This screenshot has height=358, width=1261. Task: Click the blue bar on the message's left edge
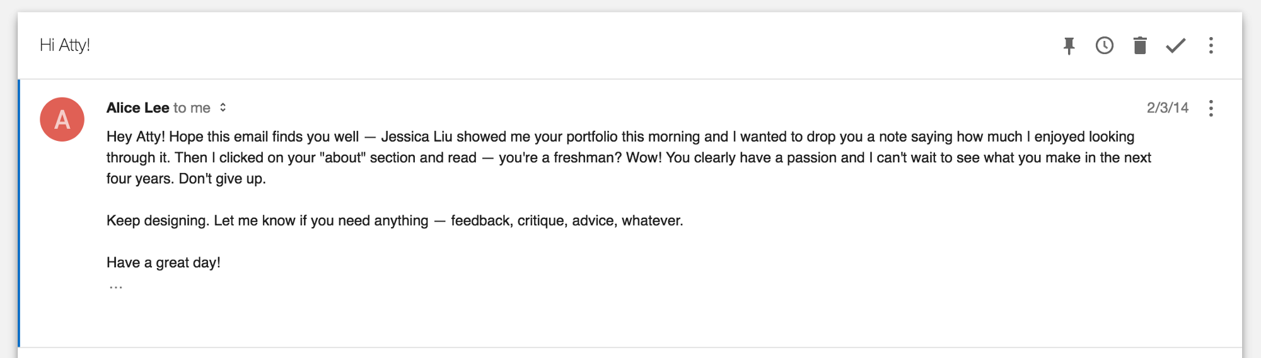point(19,213)
